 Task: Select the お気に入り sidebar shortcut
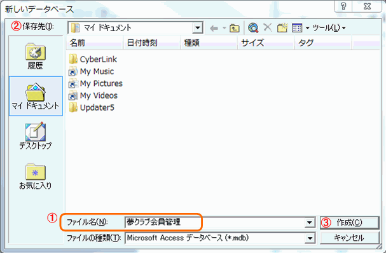pos(36,176)
